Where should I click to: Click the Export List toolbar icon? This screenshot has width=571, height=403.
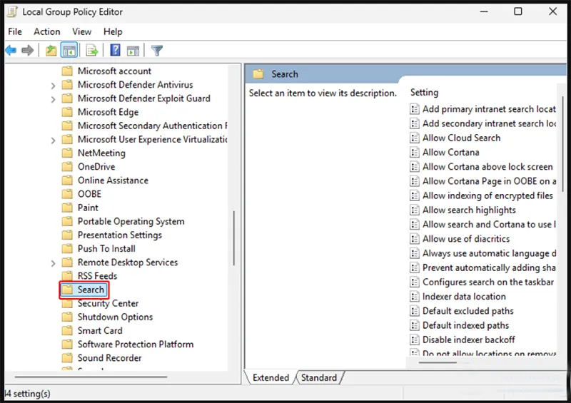[x=91, y=51]
